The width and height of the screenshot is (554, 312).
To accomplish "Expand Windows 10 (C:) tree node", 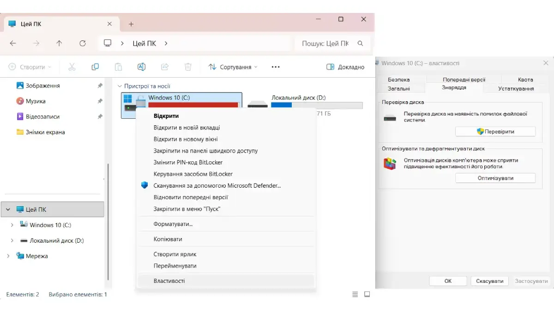I will coord(12,225).
